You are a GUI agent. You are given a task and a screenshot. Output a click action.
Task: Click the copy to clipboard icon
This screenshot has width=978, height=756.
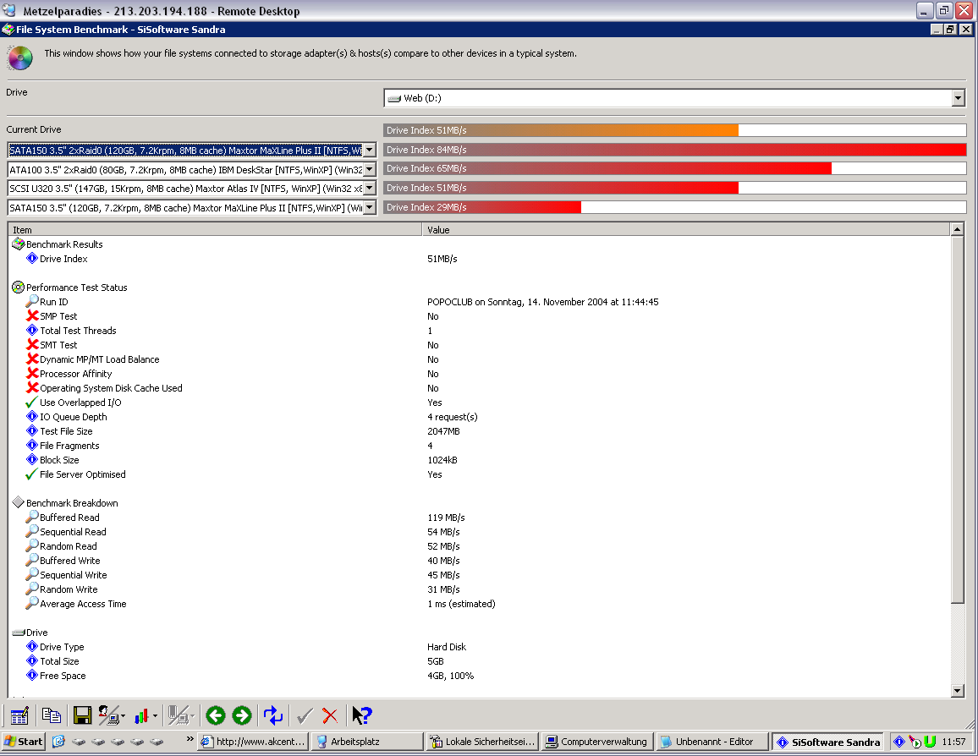pyautogui.click(x=51, y=715)
